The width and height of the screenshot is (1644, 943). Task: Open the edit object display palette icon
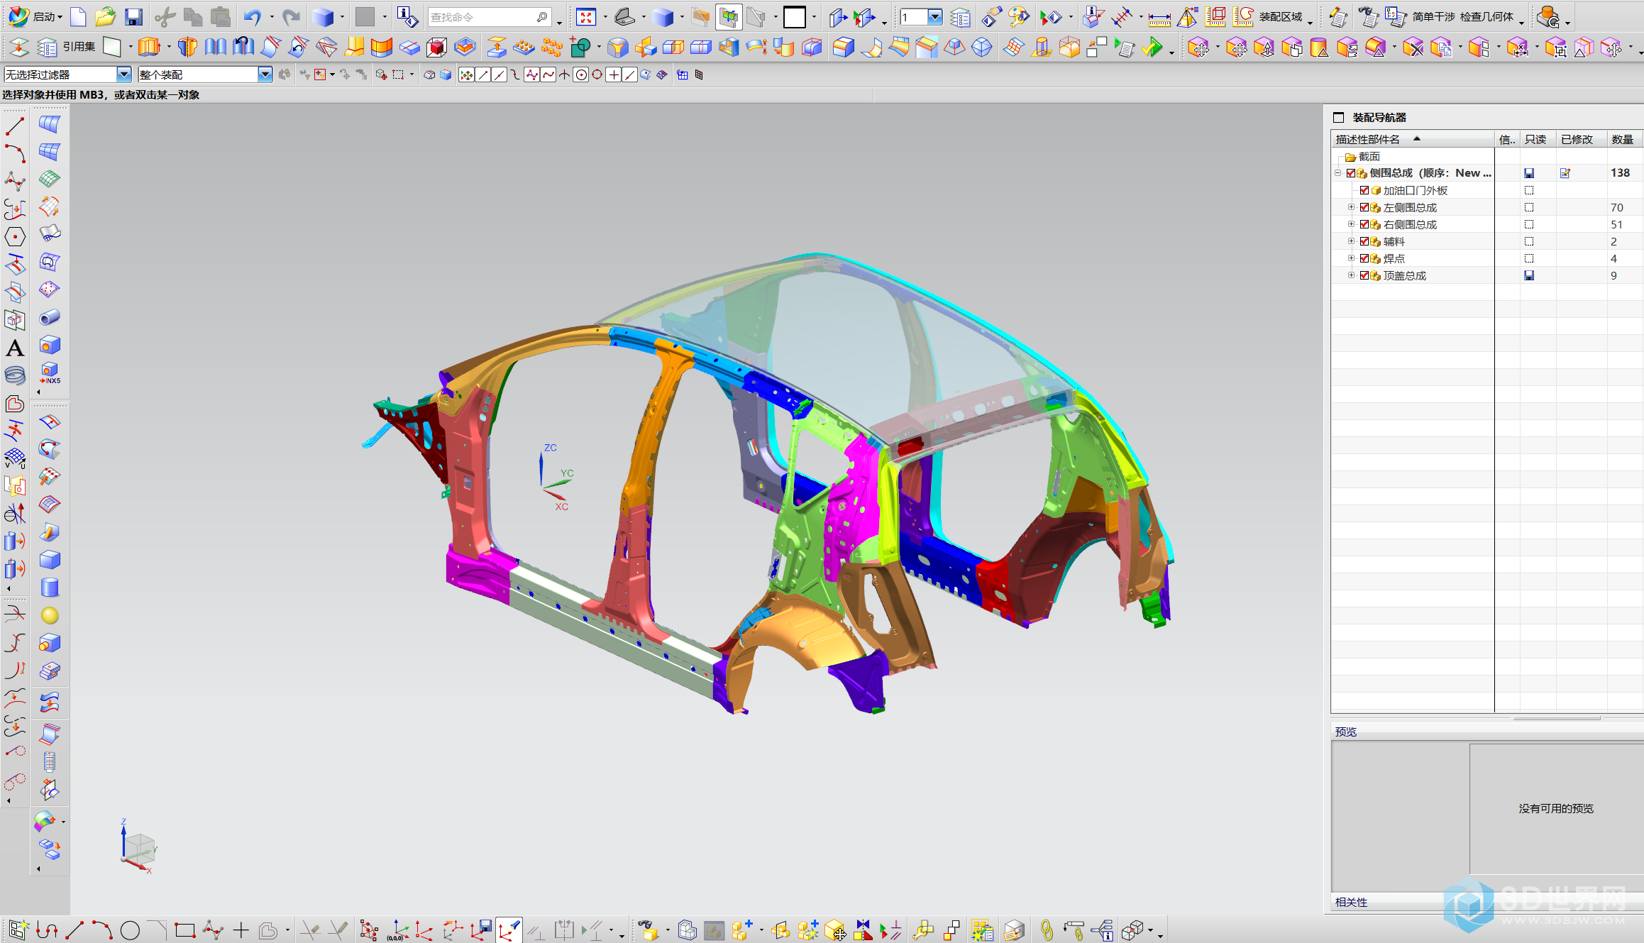tap(1019, 16)
